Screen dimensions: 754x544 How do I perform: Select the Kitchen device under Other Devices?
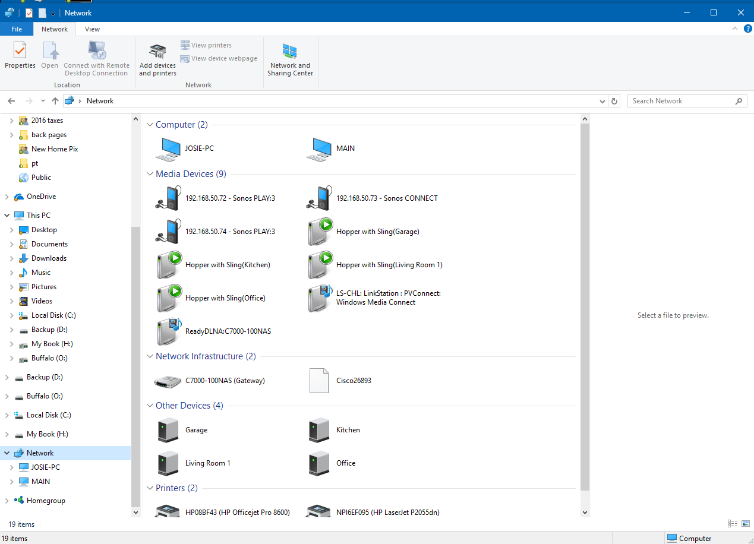[x=333, y=430]
